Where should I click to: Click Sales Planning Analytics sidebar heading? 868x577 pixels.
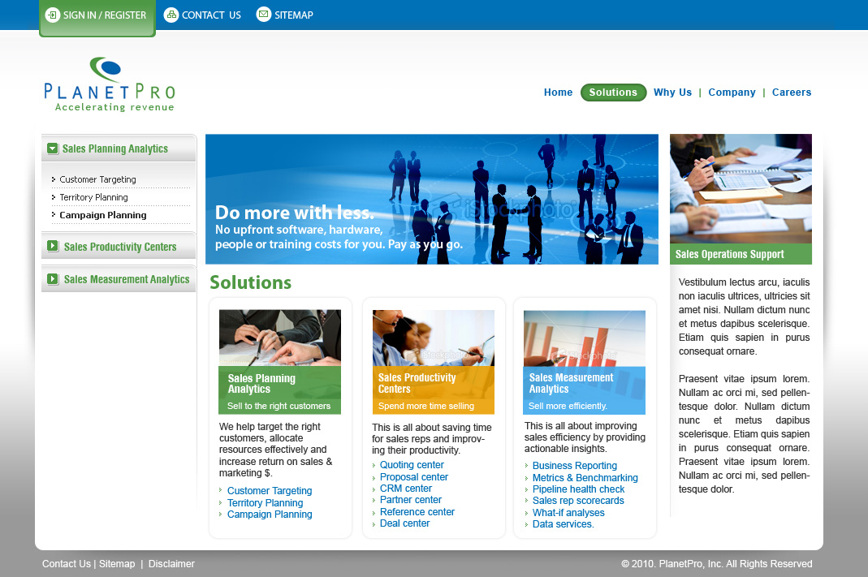pyautogui.click(x=115, y=149)
